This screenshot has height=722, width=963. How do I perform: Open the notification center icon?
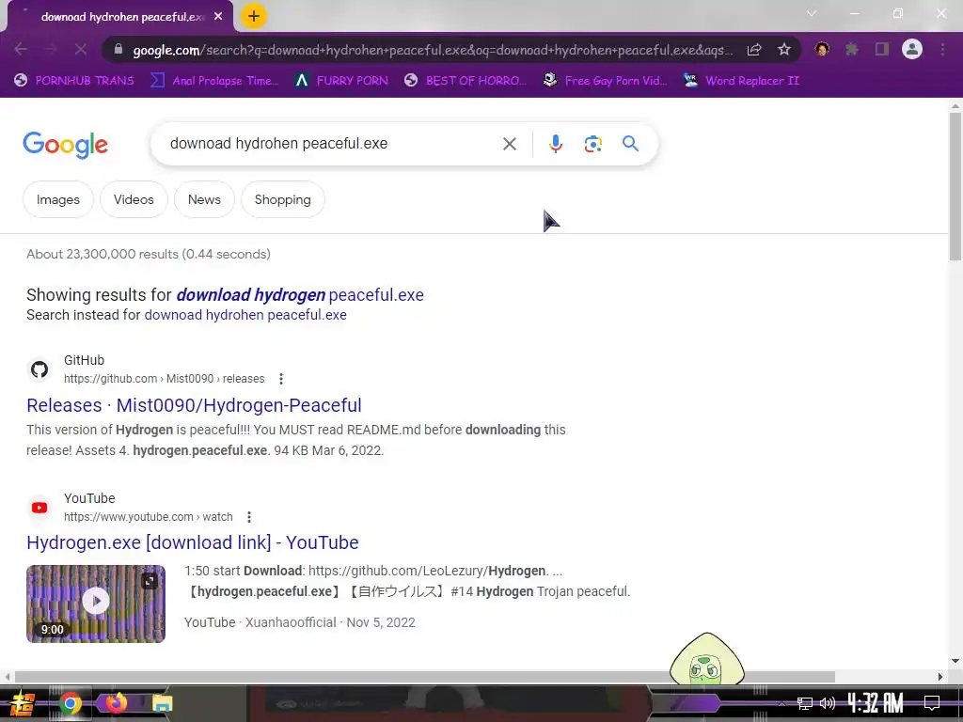click(931, 703)
